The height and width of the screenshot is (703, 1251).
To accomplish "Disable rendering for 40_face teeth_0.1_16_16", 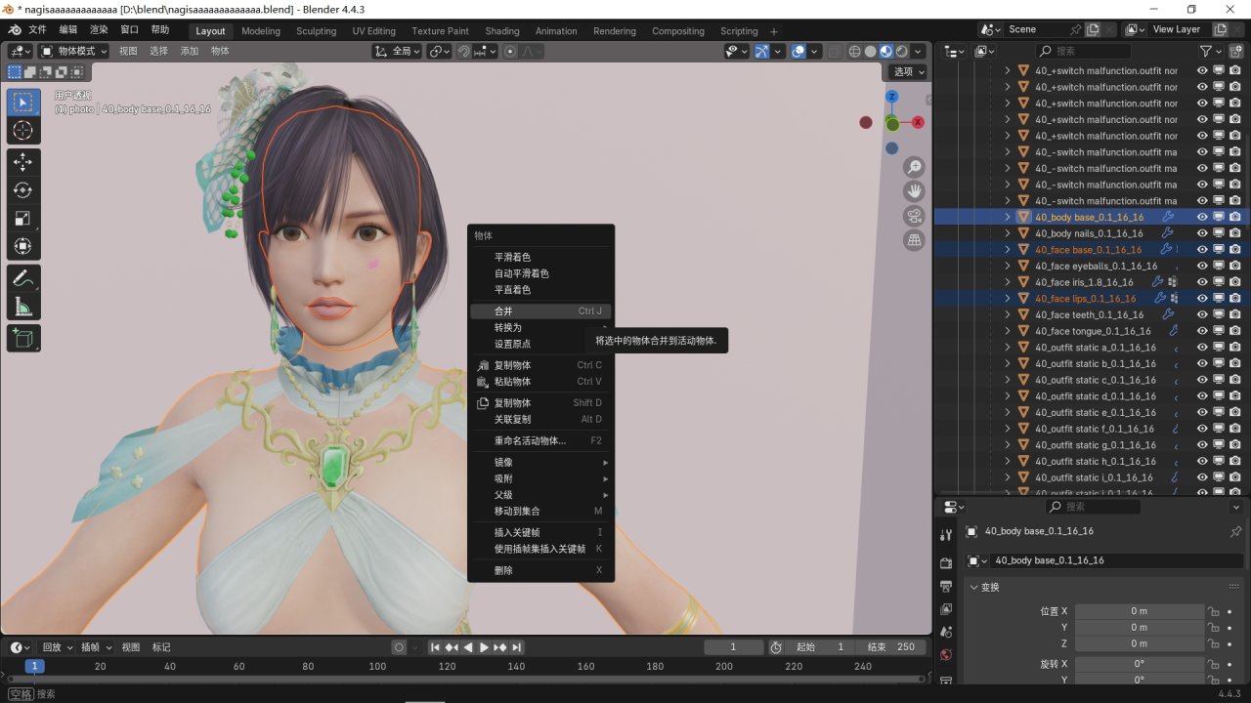I will coord(1235,314).
